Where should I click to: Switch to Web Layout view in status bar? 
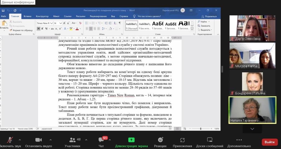pos(185,129)
